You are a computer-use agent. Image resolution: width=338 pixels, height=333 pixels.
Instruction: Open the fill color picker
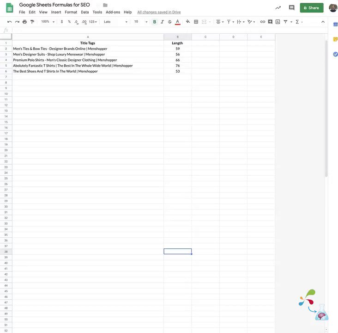188,22
